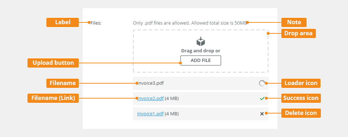348x137 pixels.
Task: Click the orange Upload button tag
Action: point(53,63)
